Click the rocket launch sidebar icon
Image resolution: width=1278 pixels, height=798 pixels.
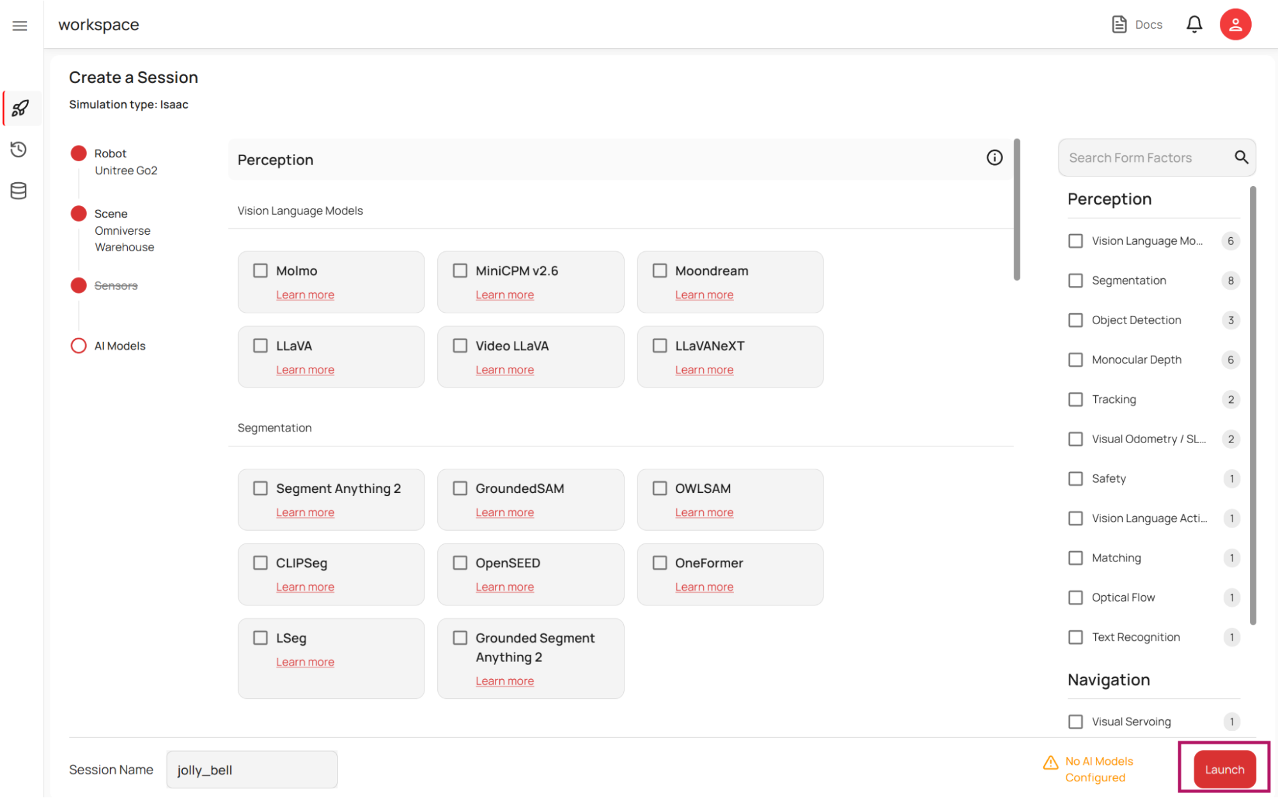tap(20, 108)
